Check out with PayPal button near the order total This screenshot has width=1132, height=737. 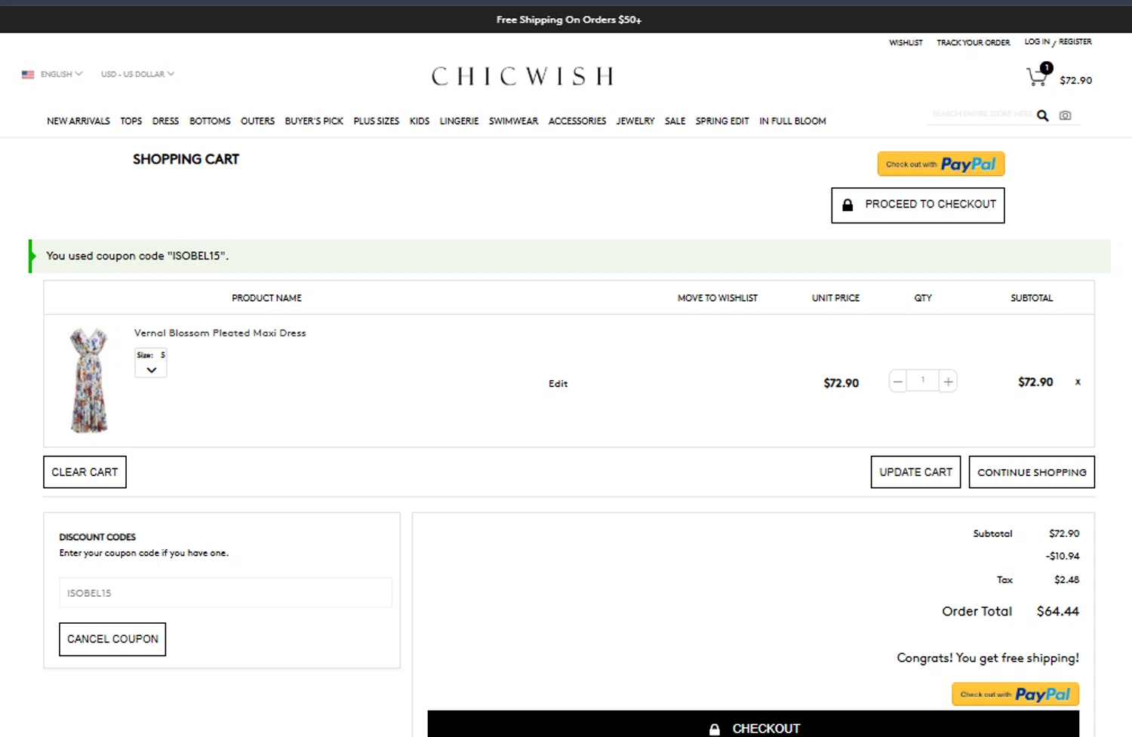point(1015,694)
